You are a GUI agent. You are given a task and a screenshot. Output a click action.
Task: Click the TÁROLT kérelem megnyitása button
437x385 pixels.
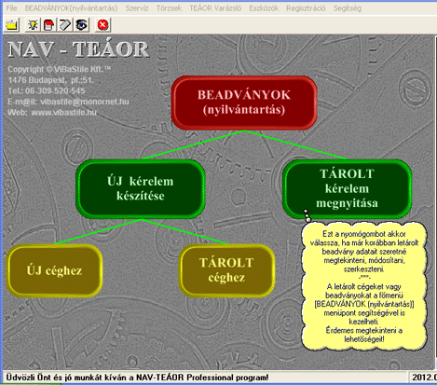[x=347, y=188]
